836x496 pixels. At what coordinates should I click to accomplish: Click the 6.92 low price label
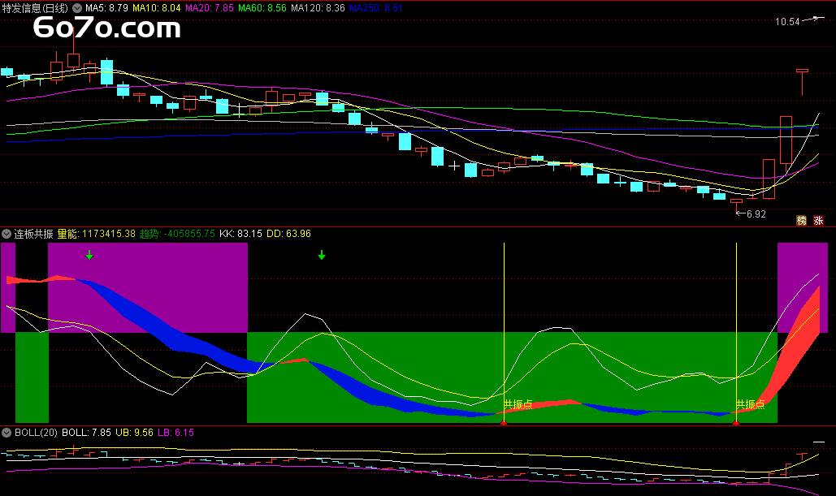(756, 214)
